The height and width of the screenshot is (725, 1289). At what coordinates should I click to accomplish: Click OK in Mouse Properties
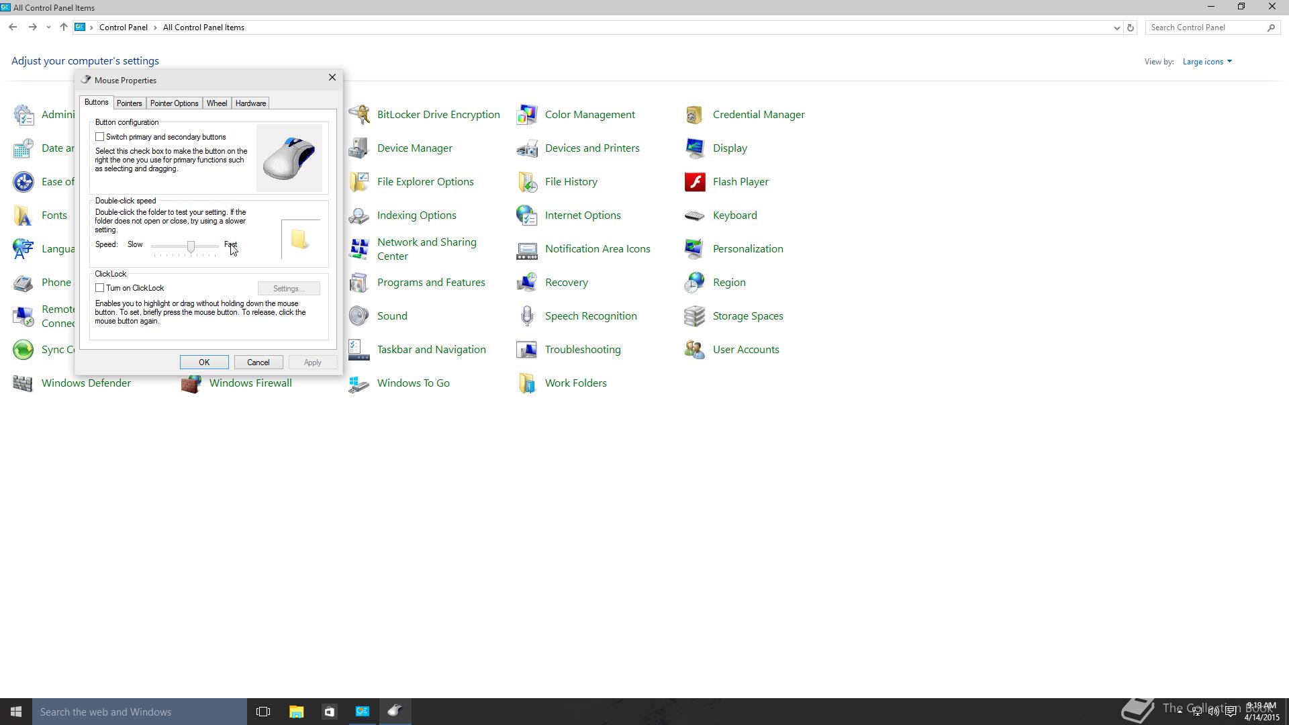204,362
